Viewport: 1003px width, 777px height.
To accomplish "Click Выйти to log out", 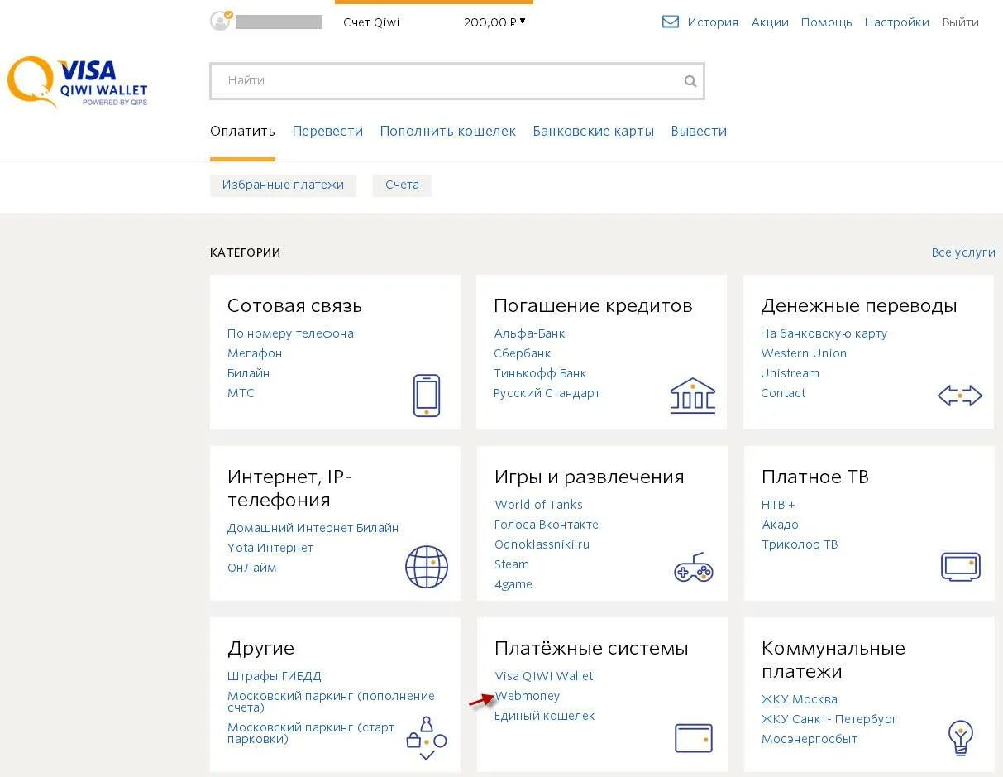I will (961, 22).
